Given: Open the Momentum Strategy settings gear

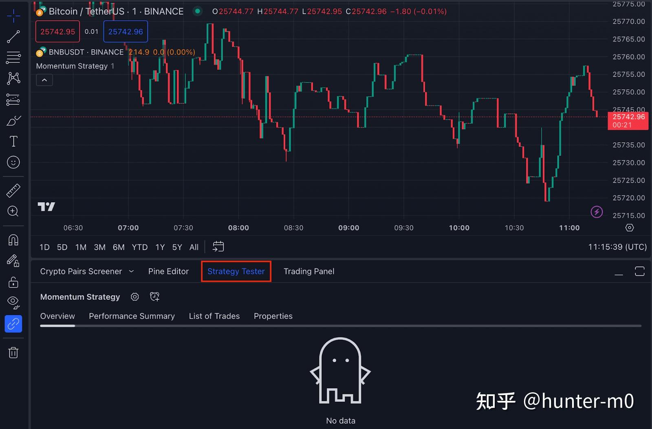Looking at the screenshot, I should 135,296.
